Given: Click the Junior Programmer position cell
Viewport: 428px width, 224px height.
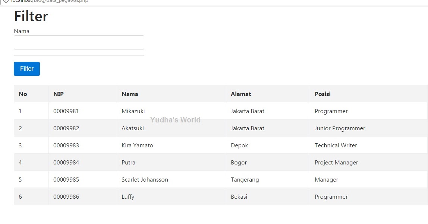Looking at the screenshot, I should (340, 128).
